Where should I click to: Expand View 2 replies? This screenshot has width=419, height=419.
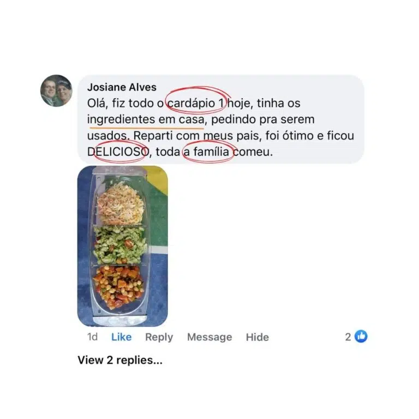[x=120, y=360]
